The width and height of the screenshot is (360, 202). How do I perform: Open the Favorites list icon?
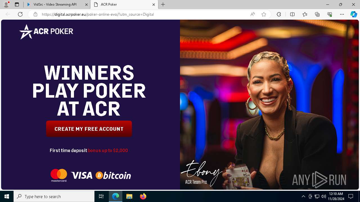tap(305, 14)
